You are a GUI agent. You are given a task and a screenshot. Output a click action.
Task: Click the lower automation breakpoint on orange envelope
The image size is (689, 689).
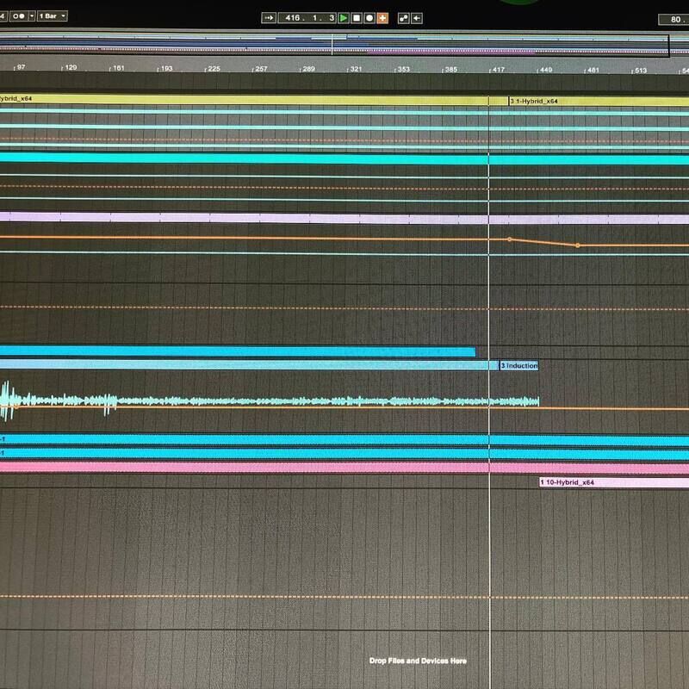577,245
